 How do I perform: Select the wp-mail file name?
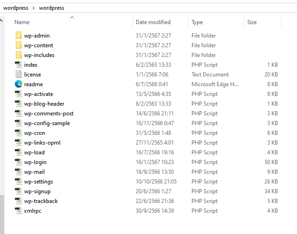coord(34,172)
